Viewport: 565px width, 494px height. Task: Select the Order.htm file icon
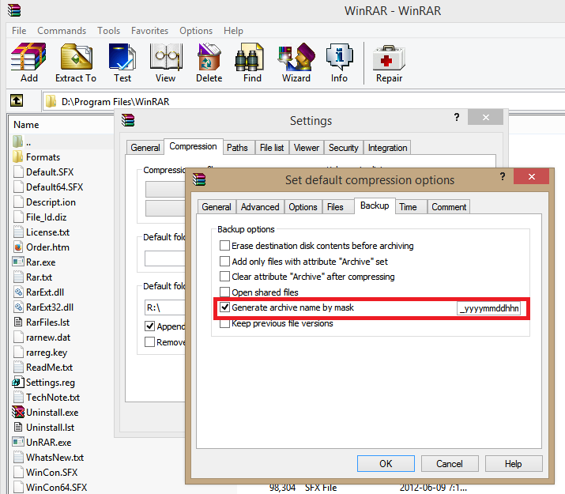(18, 247)
